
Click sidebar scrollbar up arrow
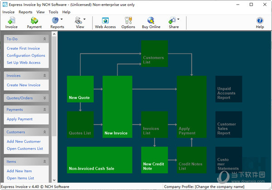click(54, 34)
